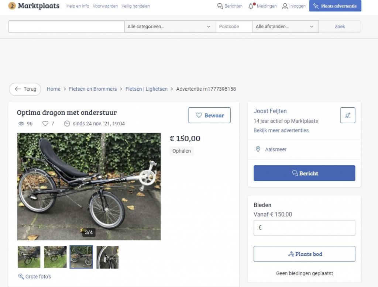This screenshot has height=287, width=378.
Task: Open Fietsen en Brommers breadcrumb
Action: [x=93, y=89]
